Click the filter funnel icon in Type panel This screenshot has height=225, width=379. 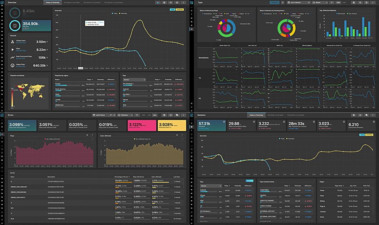332,2
